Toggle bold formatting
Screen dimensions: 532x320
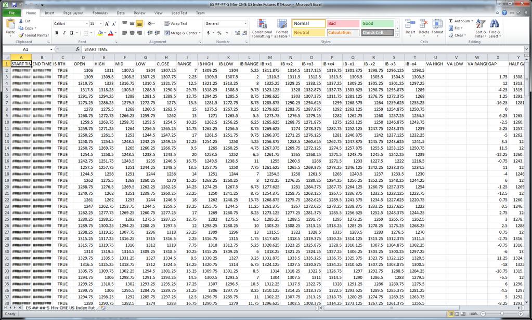57,33
